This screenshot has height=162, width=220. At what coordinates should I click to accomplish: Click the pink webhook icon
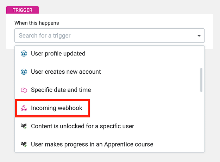24,108
